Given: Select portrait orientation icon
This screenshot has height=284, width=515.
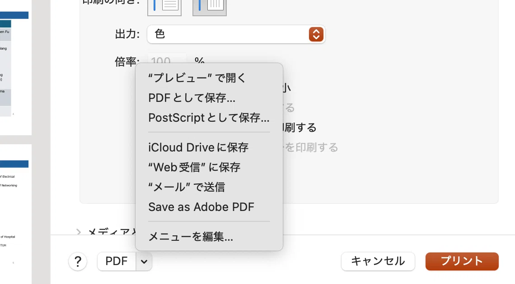Looking at the screenshot, I should click(x=164, y=7).
